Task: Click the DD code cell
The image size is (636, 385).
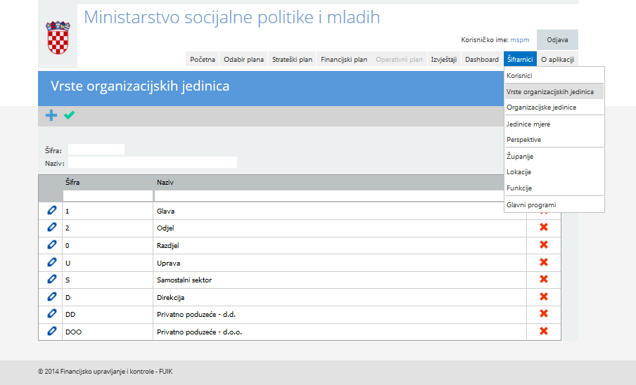Action: (70, 314)
